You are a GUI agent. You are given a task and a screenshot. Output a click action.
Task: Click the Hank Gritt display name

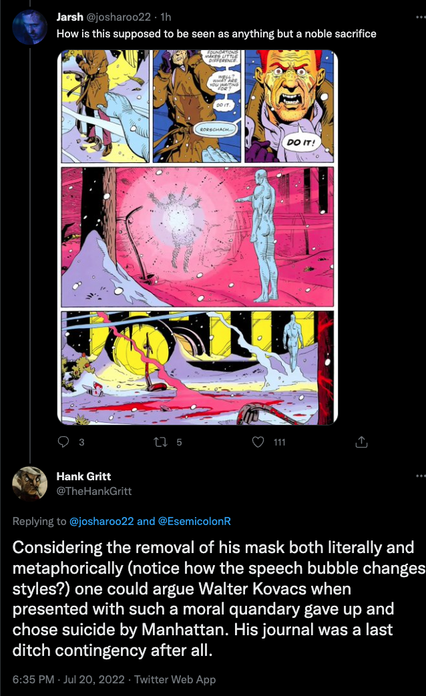83,476
